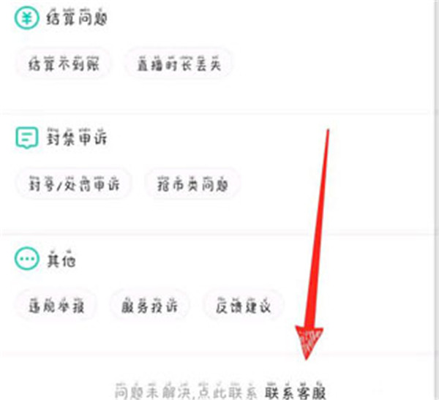Open the 封禁申诉 section heading
Viewport: 439px width, 400px height.
coord(76,137)
